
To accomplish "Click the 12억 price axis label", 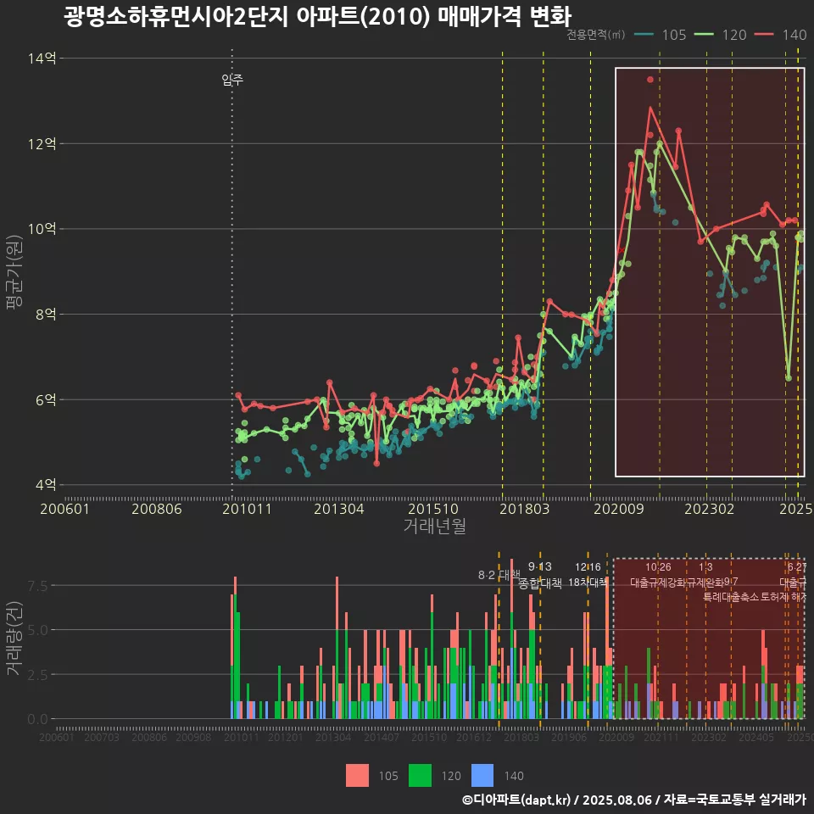I will 42,144.
